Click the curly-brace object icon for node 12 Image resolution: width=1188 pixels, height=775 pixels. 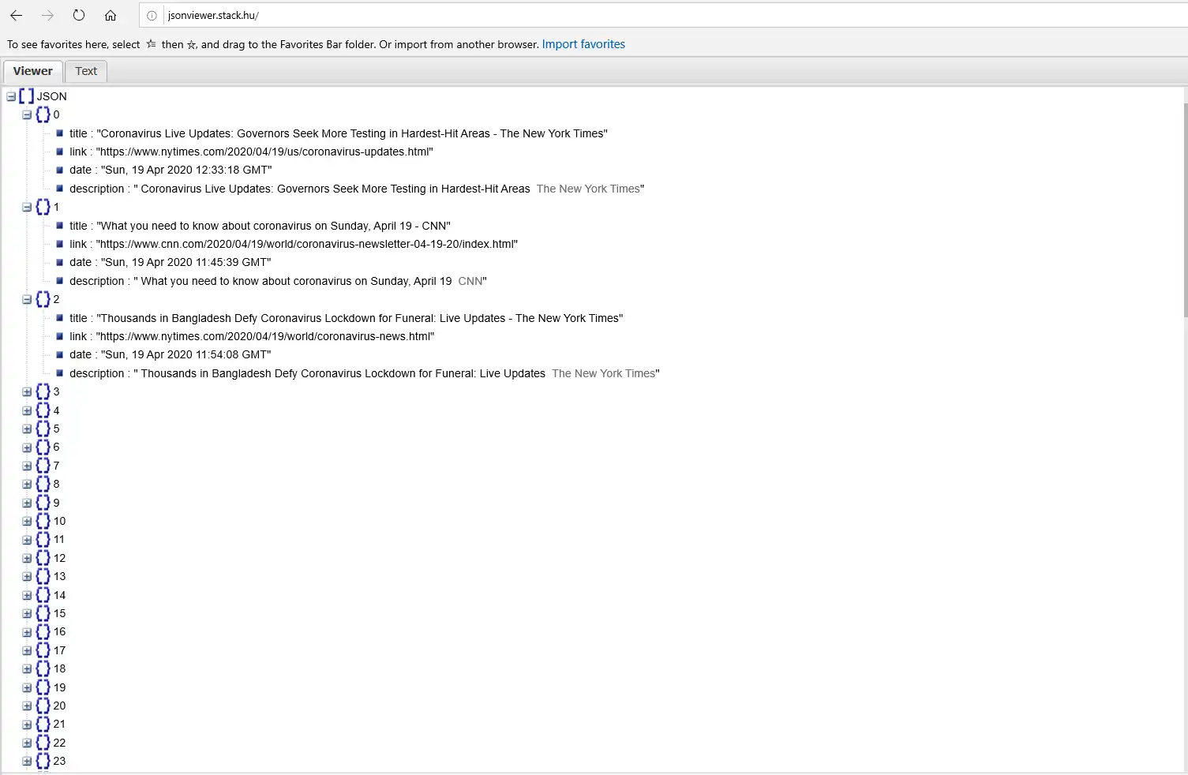pos(43,558)
